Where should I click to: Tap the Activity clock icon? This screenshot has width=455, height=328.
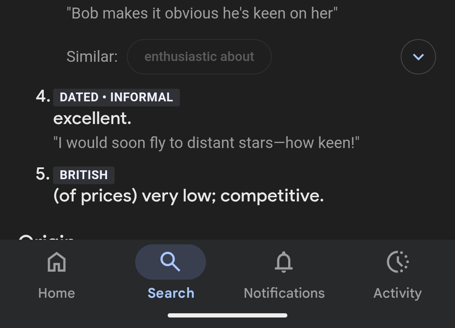(398, 262)
